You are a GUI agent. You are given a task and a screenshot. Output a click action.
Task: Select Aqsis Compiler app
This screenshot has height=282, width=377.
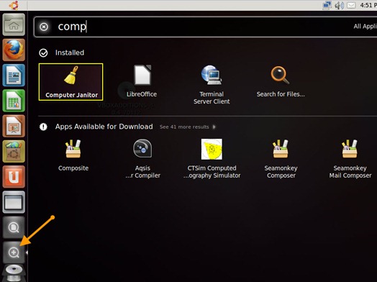point(142,159)
